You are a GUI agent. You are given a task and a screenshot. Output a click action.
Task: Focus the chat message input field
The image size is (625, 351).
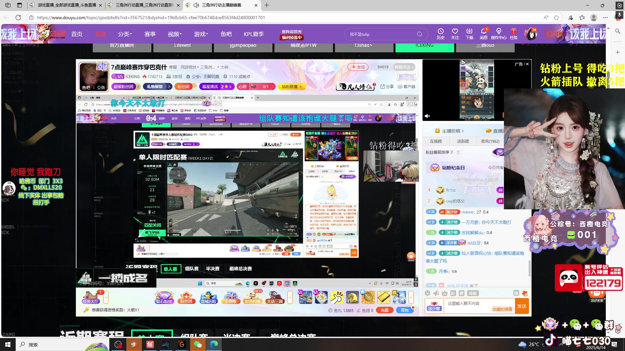[x=479, y=306]
